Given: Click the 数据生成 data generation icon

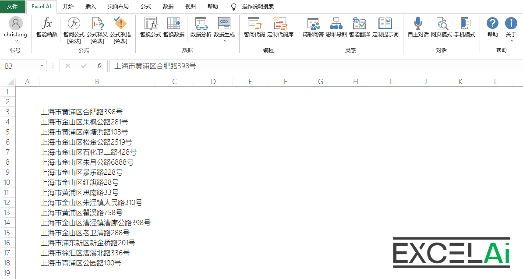Looking at the screenshot, I should pyautogui.click(x=224, y=24).
